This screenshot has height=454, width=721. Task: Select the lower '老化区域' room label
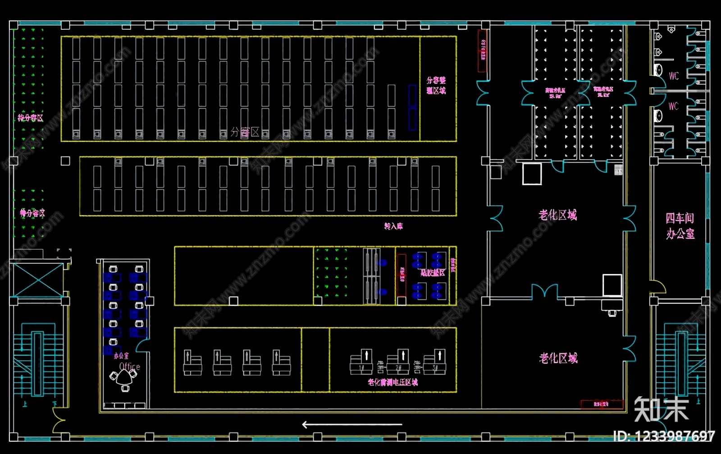558,358
